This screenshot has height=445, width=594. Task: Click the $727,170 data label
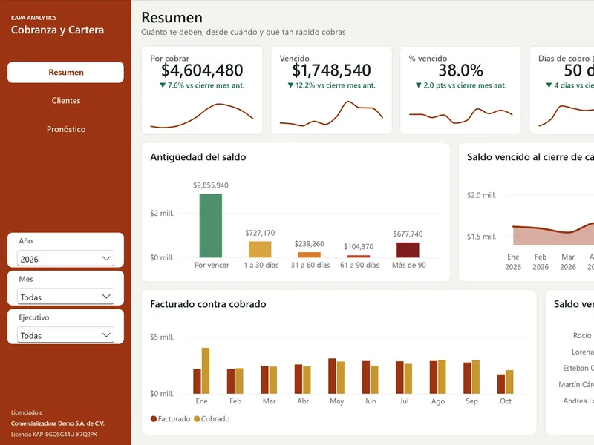(x=260, y=233)
